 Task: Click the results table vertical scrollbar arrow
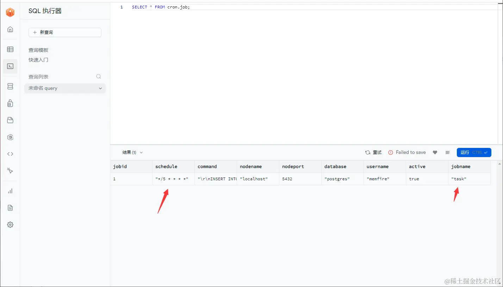(499, 164)
